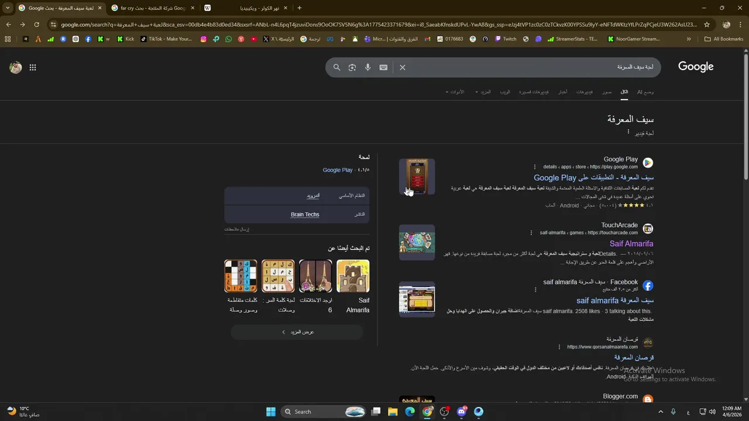The height and width of the screenshot is (421, 749).
Task: Open سيف المعرفة Google Play result link
Action: (x=593, y=178)
